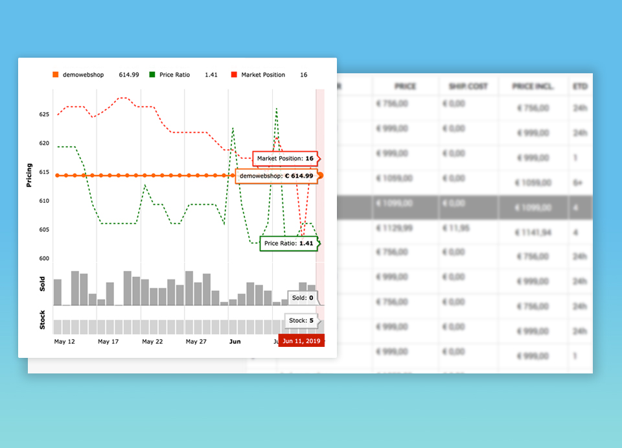Click the € 1129,99 price cell

[396, 228]
